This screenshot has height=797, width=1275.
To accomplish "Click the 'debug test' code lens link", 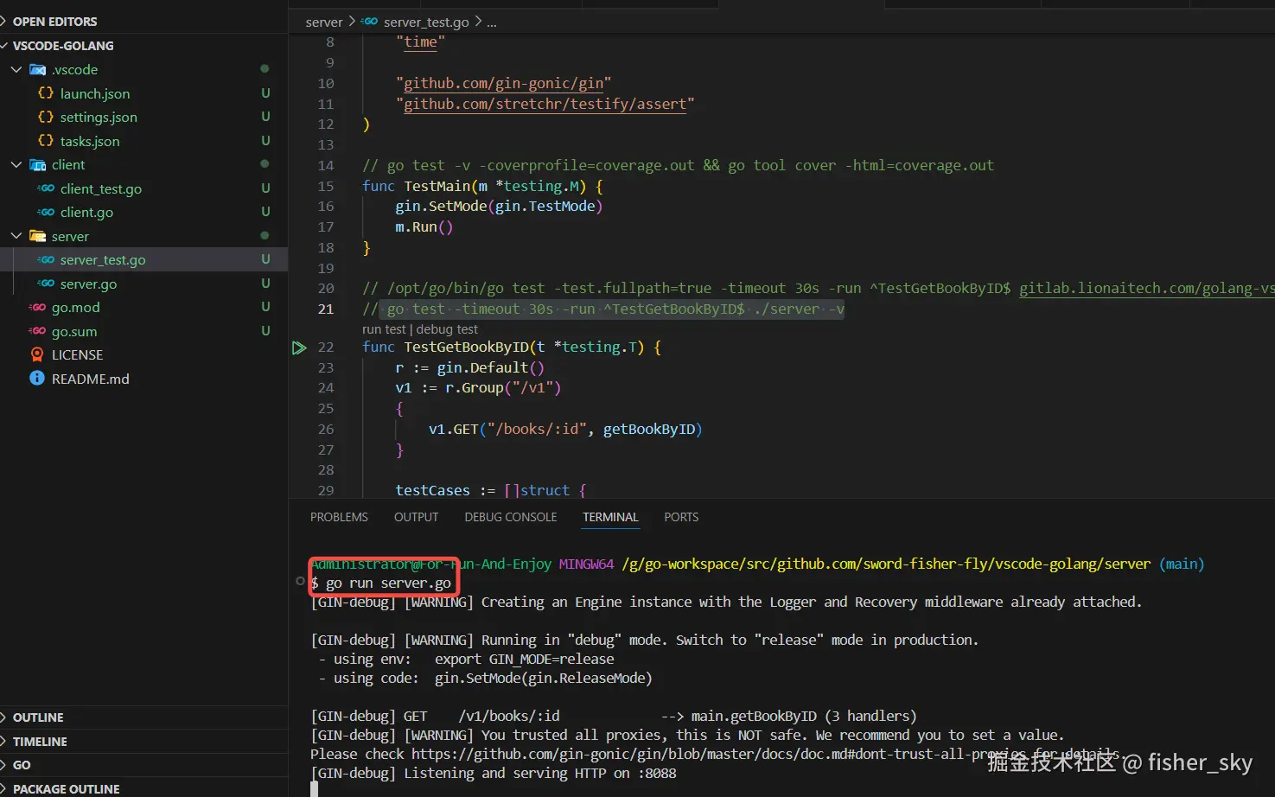I will click(447, 329).
